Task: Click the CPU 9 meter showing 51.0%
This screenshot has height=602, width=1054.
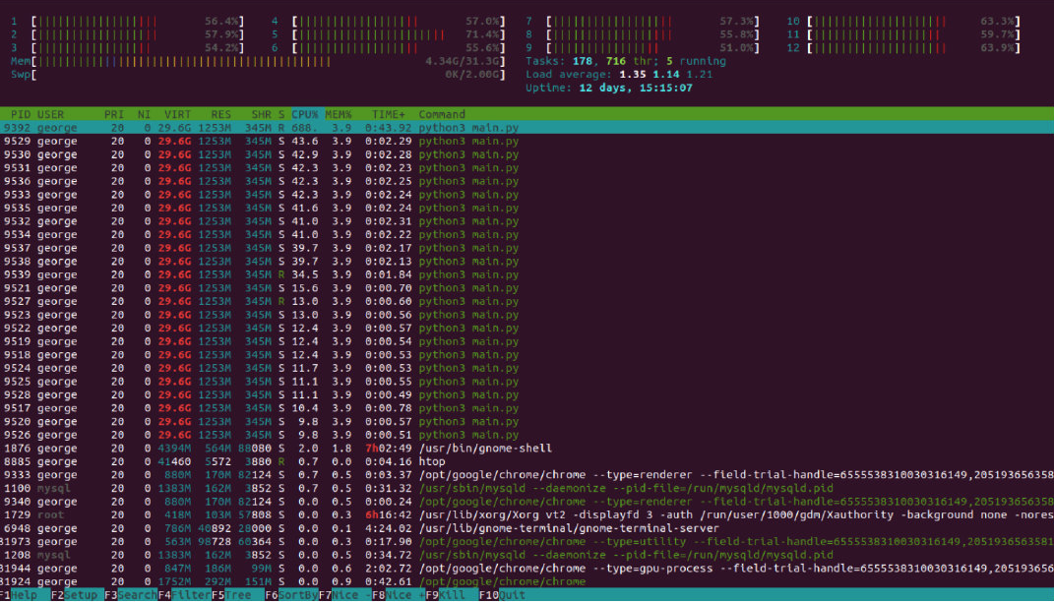Action: [643, 47]
